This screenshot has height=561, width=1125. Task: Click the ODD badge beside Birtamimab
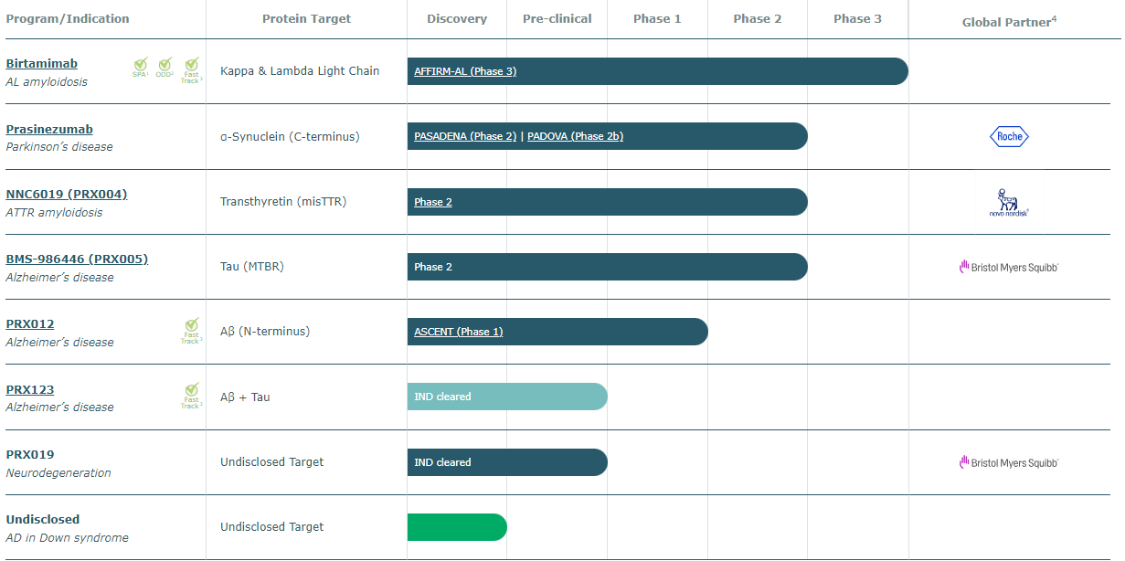165,67
